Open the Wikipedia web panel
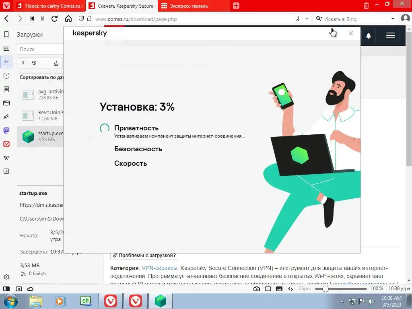Viewport: 412px width, 309px height. click(6, 158)
